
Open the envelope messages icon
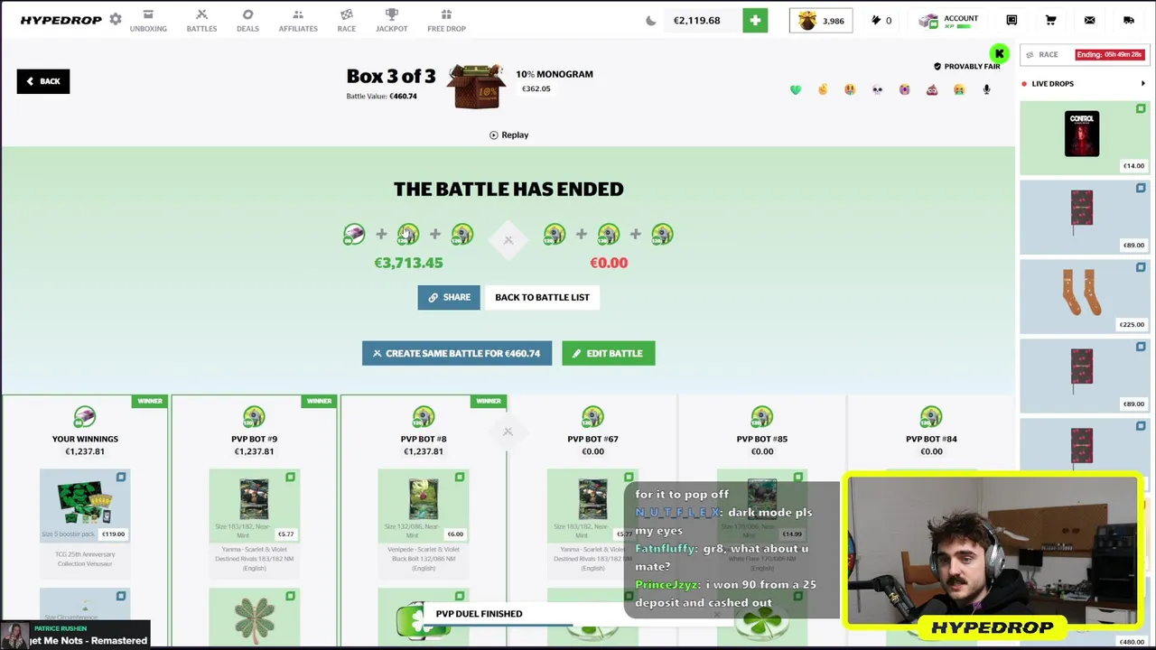(x=1089, y=20)
